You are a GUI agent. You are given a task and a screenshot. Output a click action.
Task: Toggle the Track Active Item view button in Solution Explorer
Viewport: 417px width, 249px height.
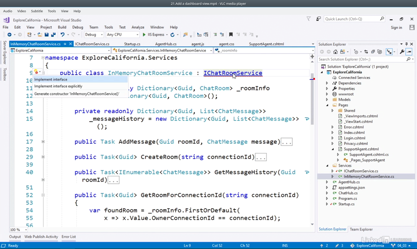click(389, 52)
